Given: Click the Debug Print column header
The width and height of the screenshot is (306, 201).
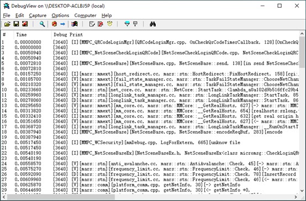Looking at the screenshot, I should [x=176, y=35].
